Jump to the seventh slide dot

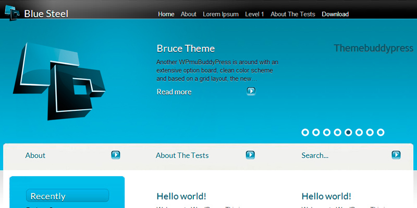pyautogui.click(x=370, y=132)
